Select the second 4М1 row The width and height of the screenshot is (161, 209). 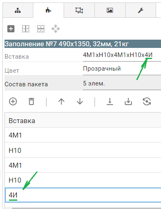point(83,165)
